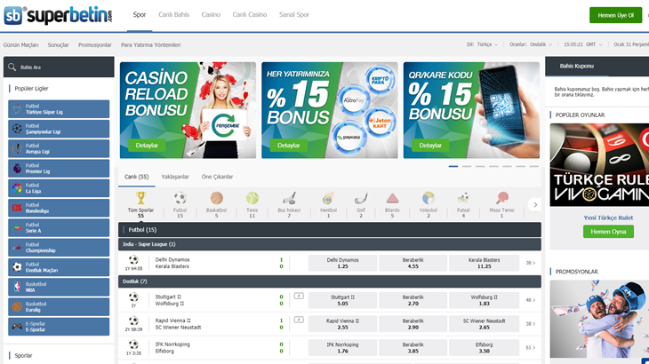Open Türkçe Rulet game thumbnail
This screenshot has height=364, width=649.
(599, 165)
